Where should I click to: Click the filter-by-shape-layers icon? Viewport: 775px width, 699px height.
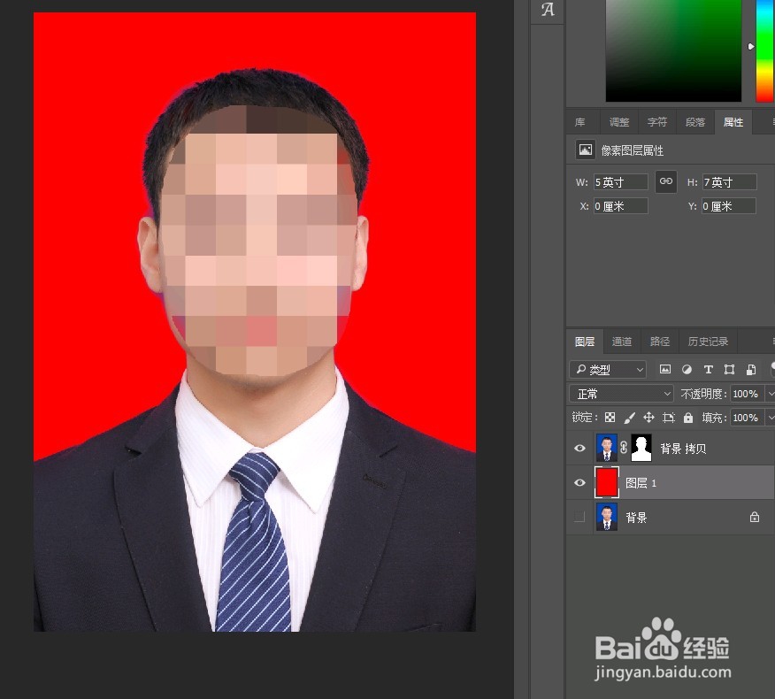[729, 369]
